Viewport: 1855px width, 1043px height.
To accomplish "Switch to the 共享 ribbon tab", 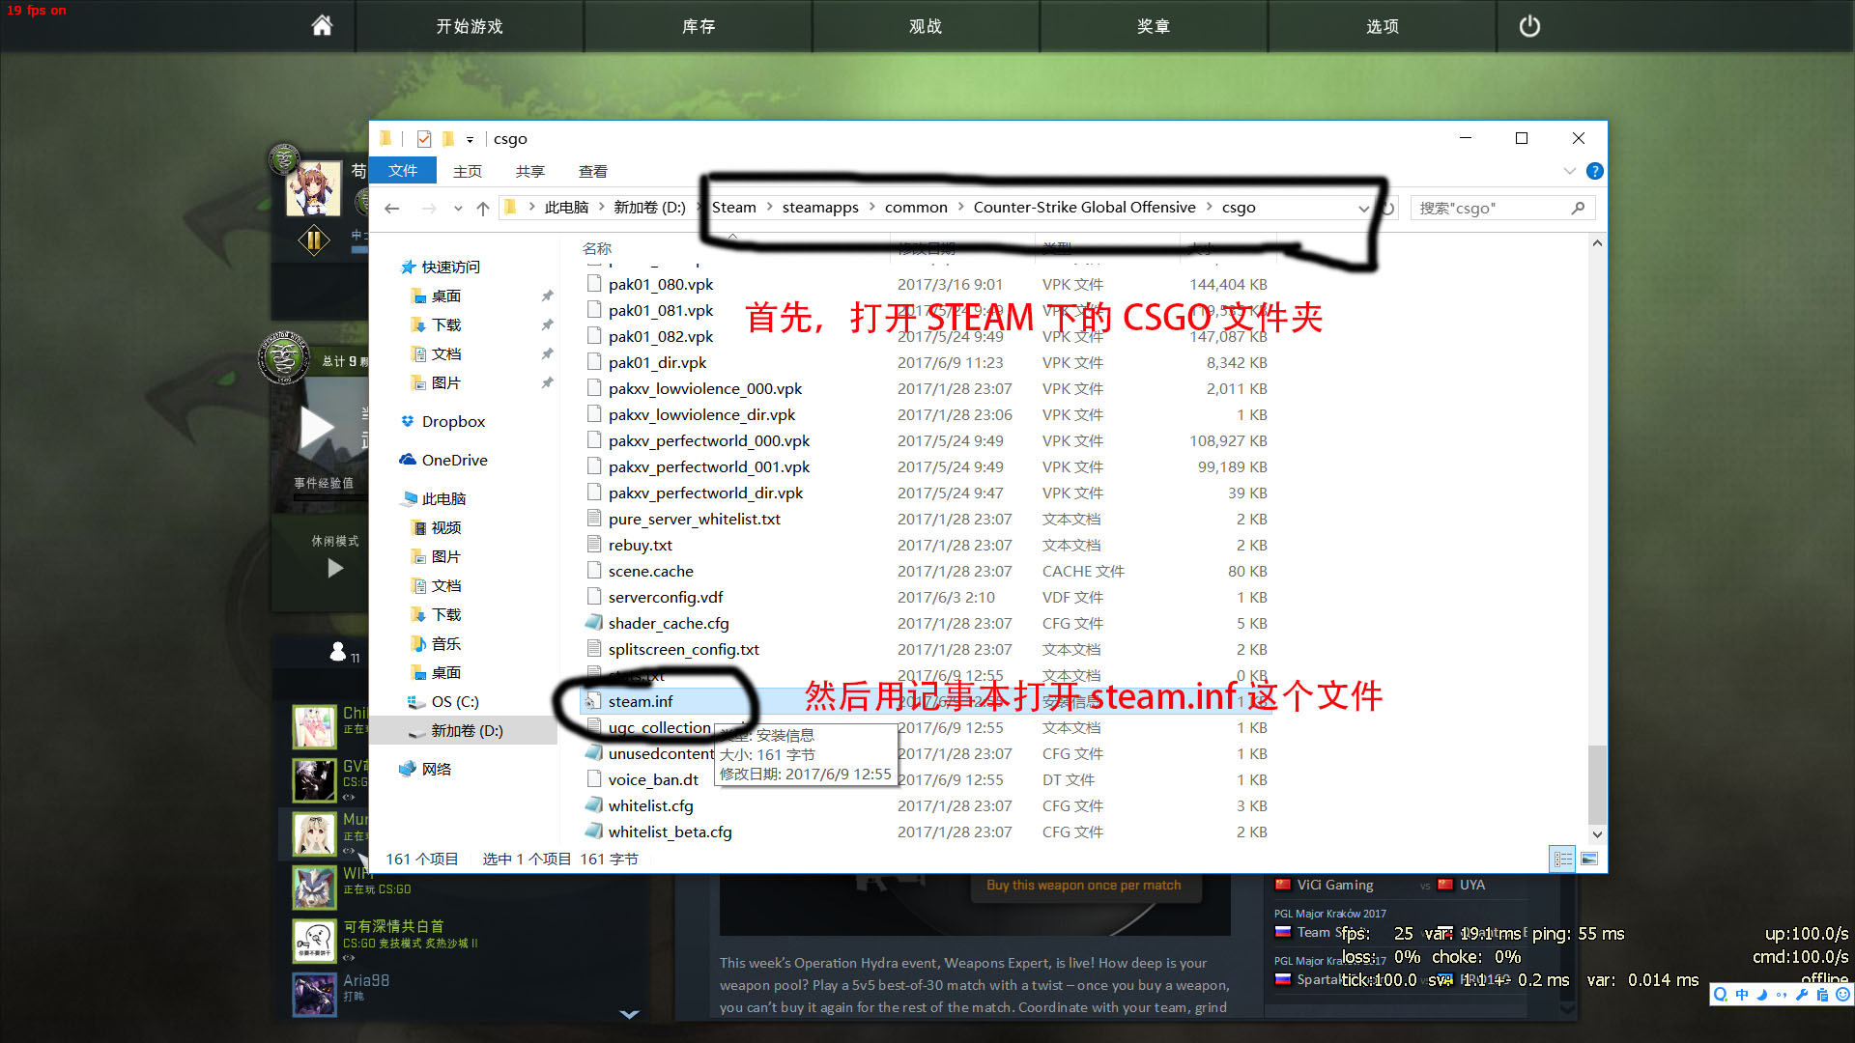I will [530, 171].
